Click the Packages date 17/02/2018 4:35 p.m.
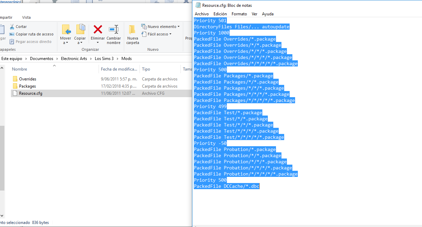 pyautogui.click(x=119, y=86)
